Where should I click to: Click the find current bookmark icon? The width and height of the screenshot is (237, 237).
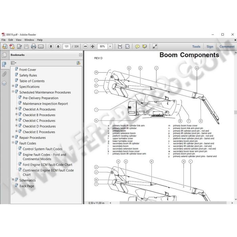pos(79,63)
